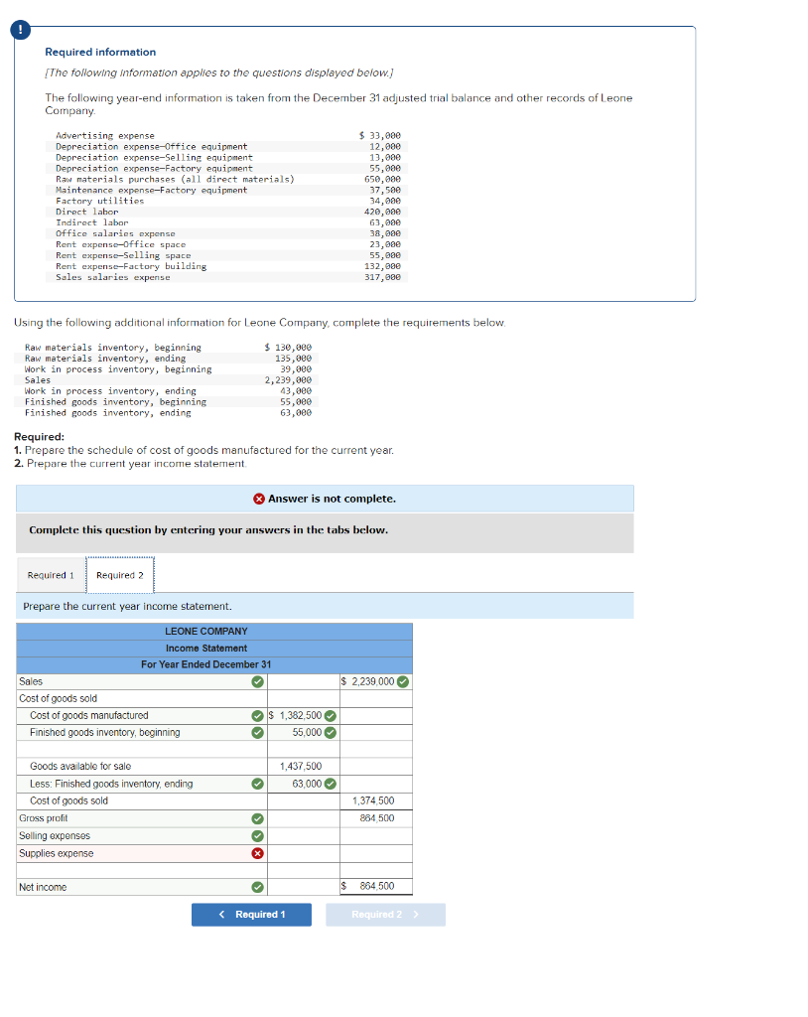The width and height of the screenshot is (808, 1017).
Task: Click green checkmark in Less: Finished goods inventory, ending label cell
Action: pyautogui.click(x=257, y=785)
